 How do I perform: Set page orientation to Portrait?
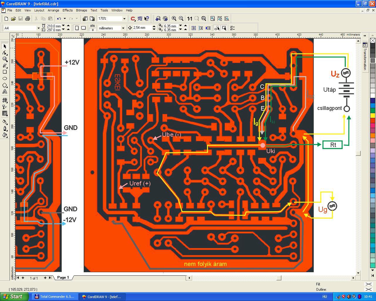tap(77, 28)
